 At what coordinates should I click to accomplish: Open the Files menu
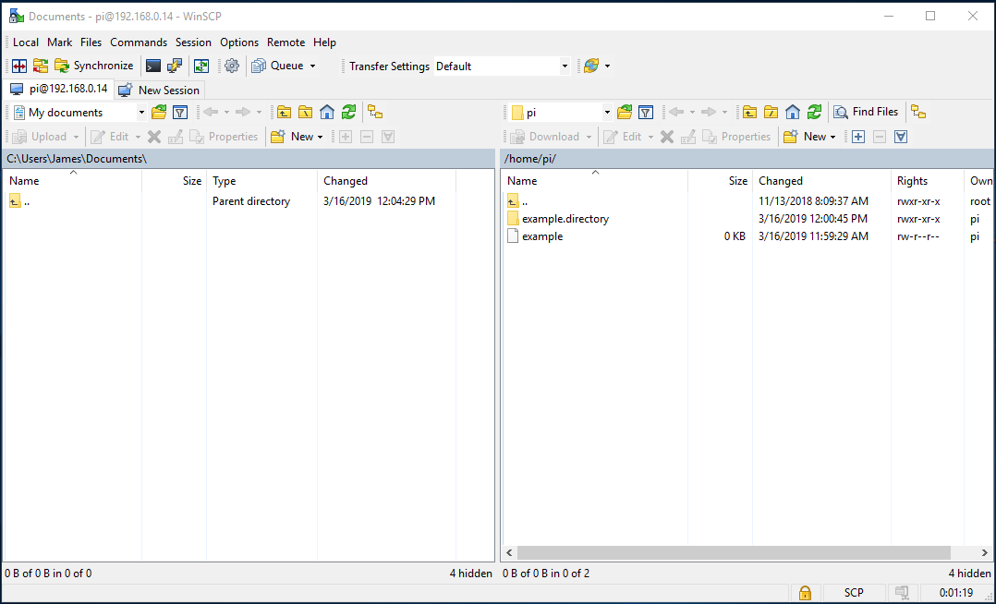(x=91, y=42)
